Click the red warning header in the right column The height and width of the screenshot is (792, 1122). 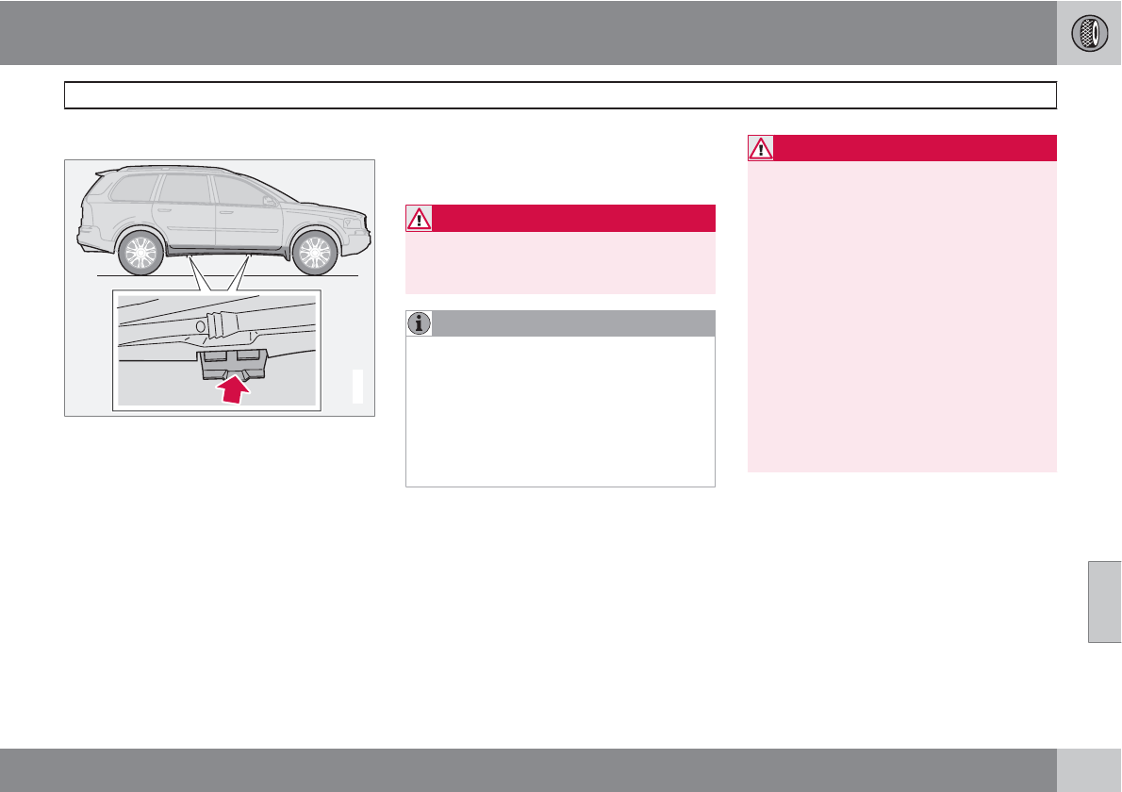pos(915,148)
